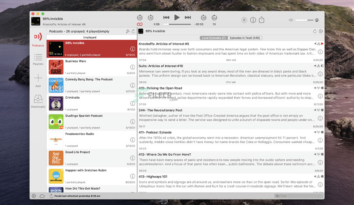Select Comedy Bang Bang: The Podcast
Screen dimensions: 354x205
coord(92,85)
